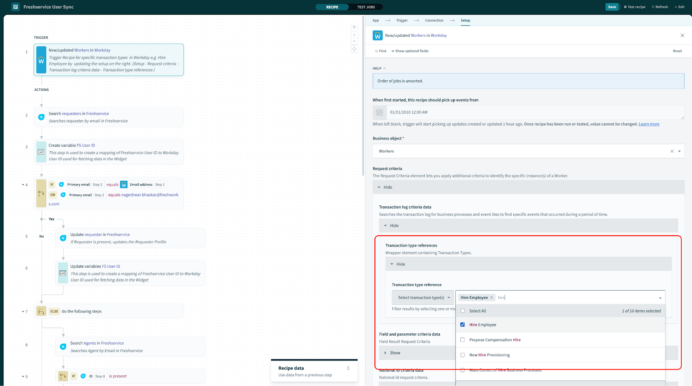Select the Search Agents in Freshservice step

point(130,347)
